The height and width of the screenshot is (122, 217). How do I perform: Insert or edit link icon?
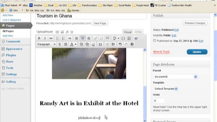tap(95, 38)
